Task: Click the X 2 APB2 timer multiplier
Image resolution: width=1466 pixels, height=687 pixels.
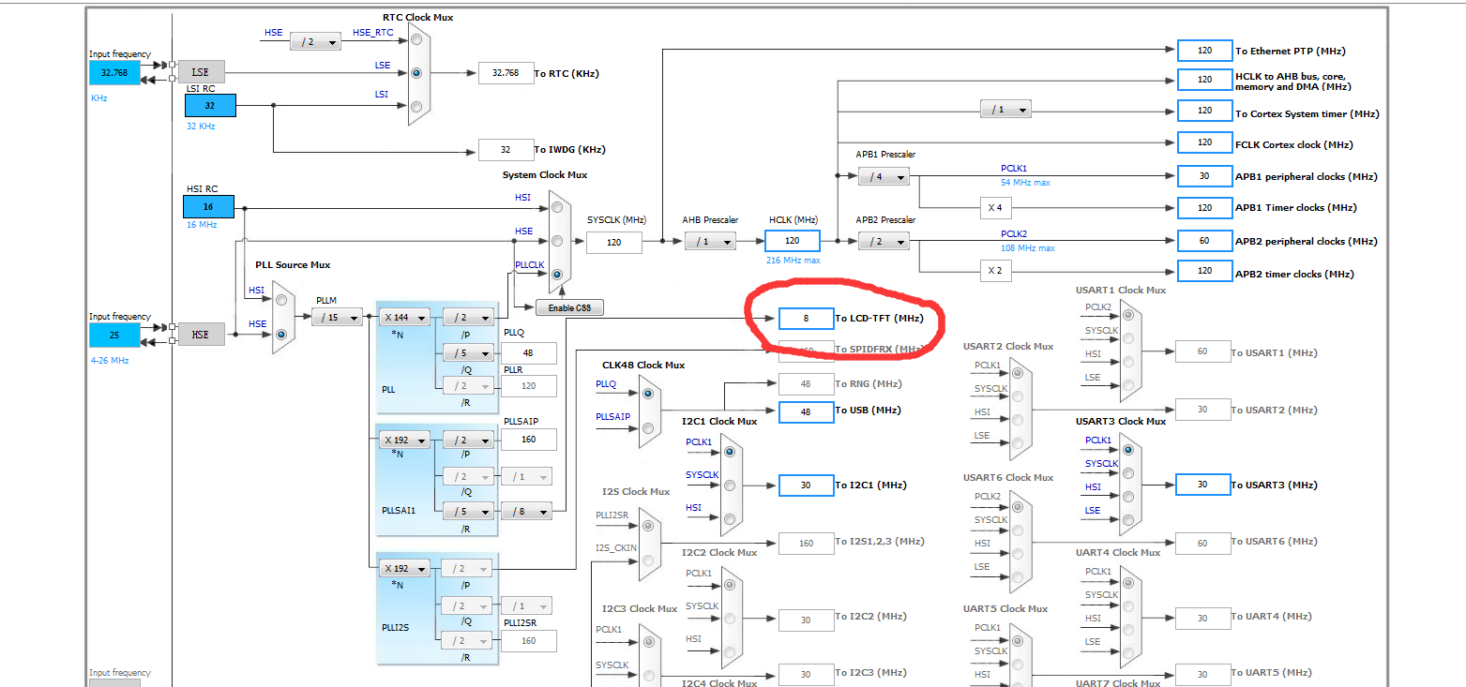Action: [996, 272]
